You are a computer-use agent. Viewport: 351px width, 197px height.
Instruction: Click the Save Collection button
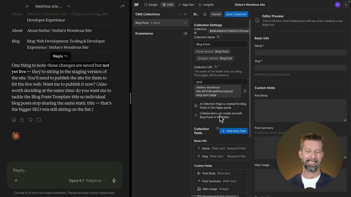[x=236, y=14]
